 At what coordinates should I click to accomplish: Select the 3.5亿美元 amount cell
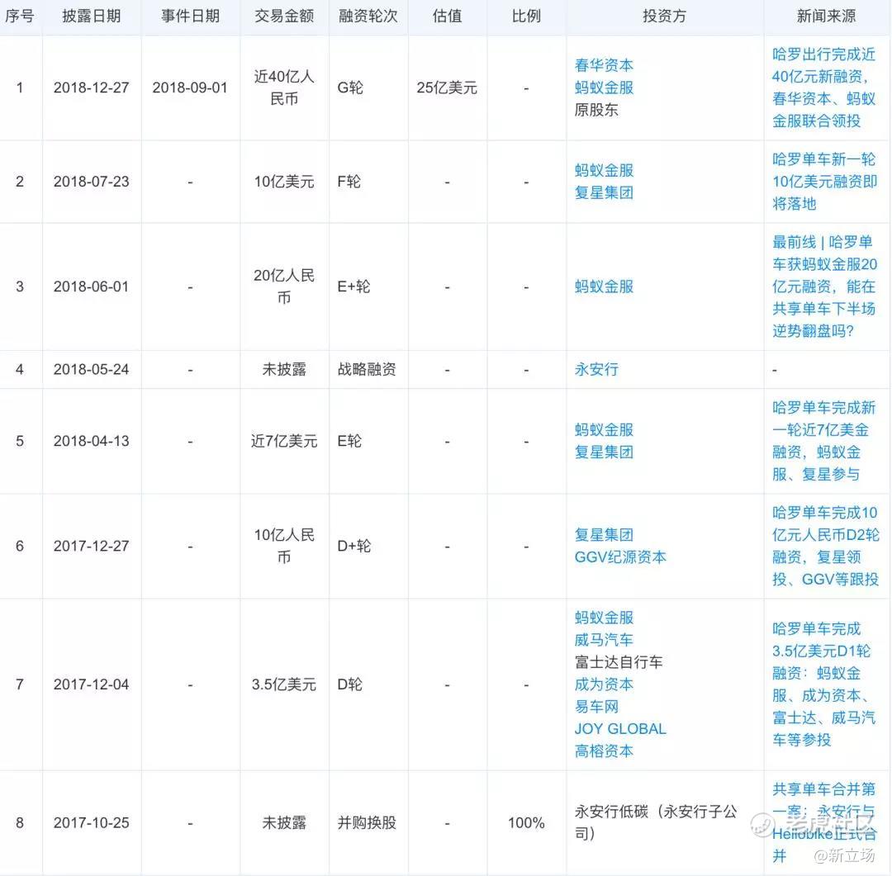284,684
